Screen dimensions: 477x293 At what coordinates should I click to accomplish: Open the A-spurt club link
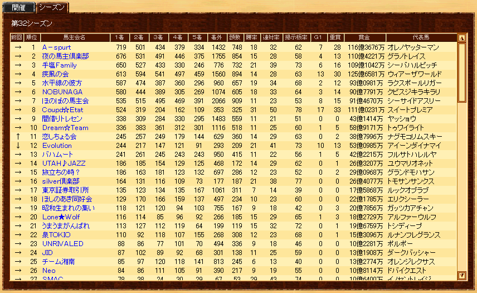pyautogui.click(x=57, y=47)
